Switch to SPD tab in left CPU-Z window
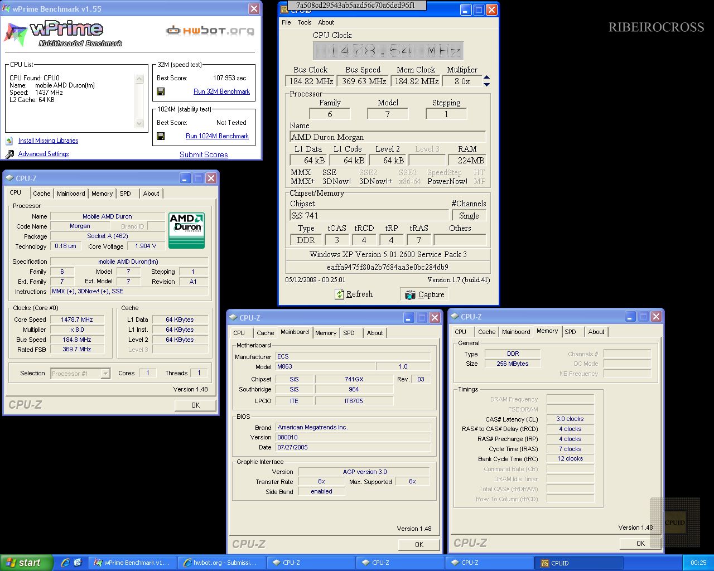This screenshot has height=571, width=714. click(126, 193)
